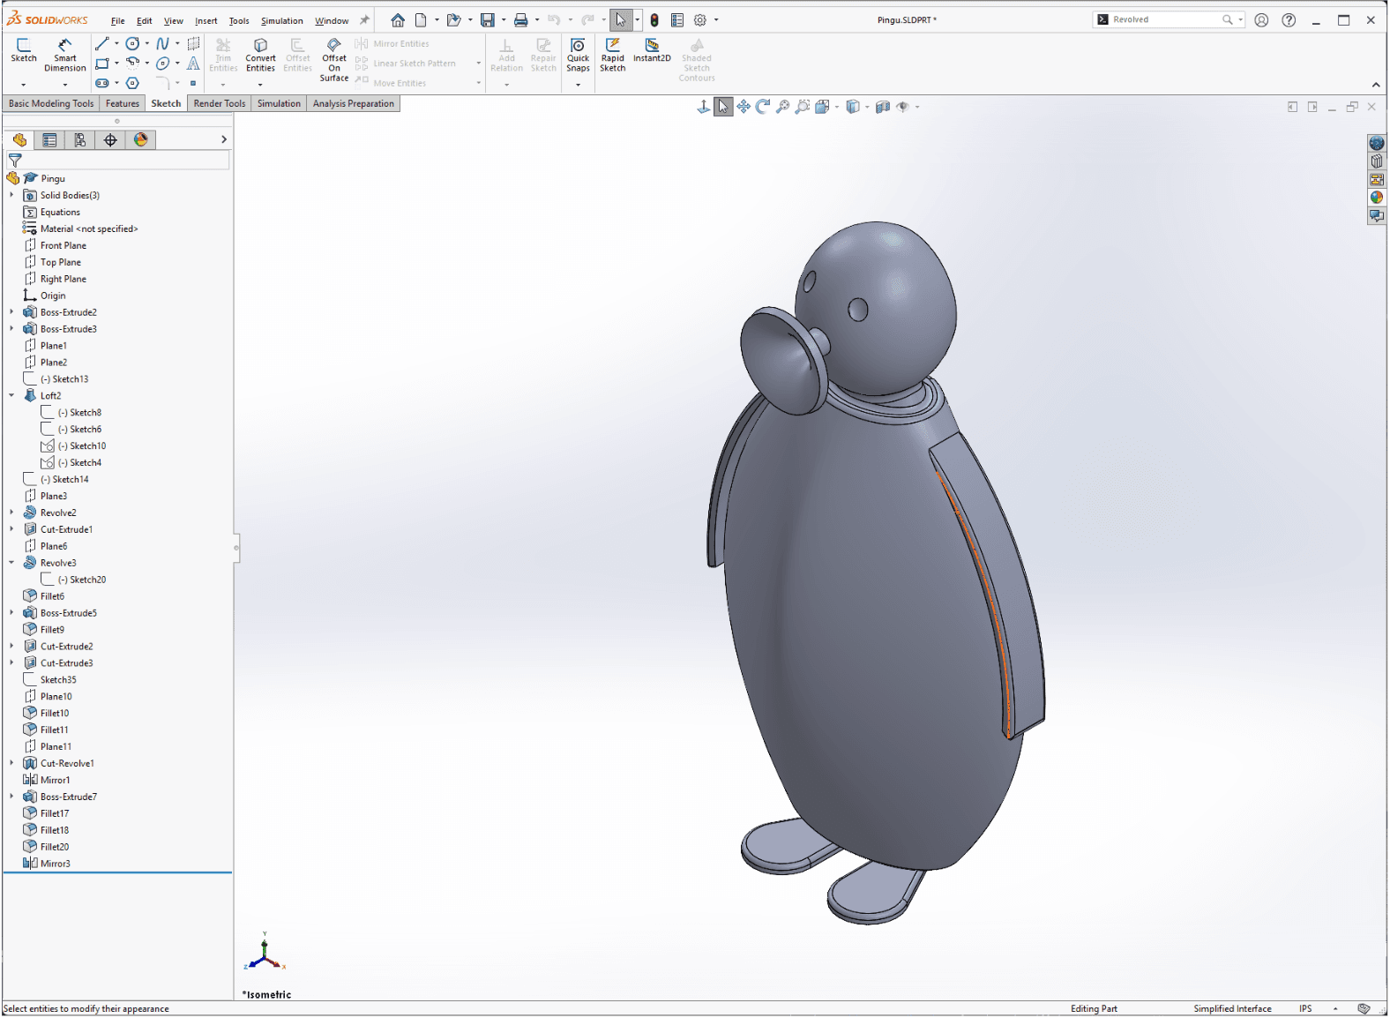
Task: Switch to the ConfigurationManager tab icon
Action: pyautogui.click(x=80, y=139)
